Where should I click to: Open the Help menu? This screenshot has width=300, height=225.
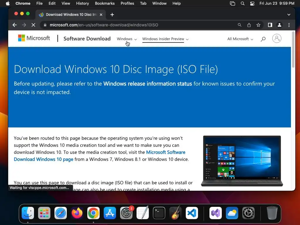(x=176, y=3)
